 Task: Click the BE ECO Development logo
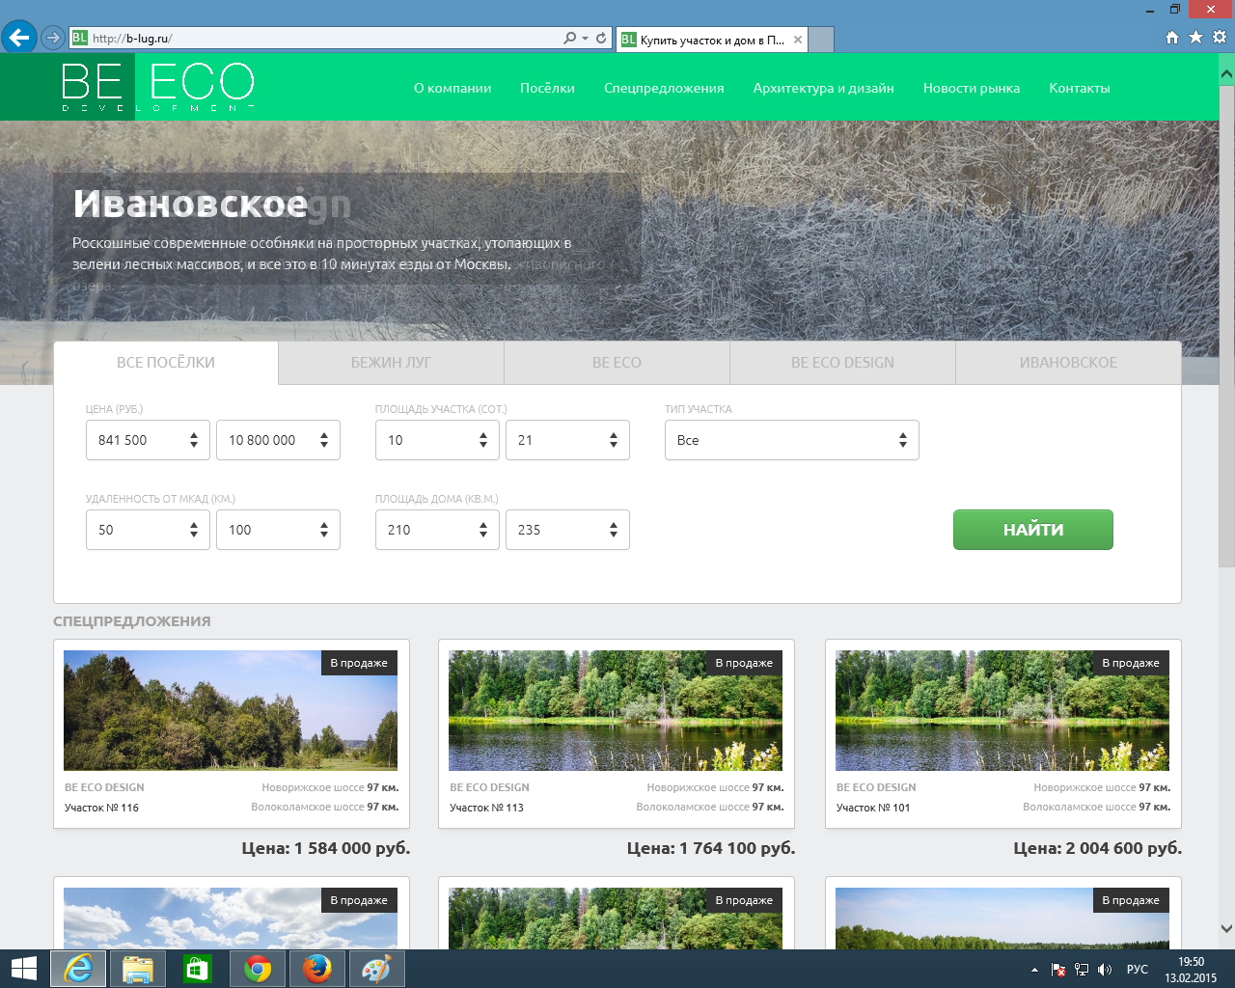pos(157,87)
